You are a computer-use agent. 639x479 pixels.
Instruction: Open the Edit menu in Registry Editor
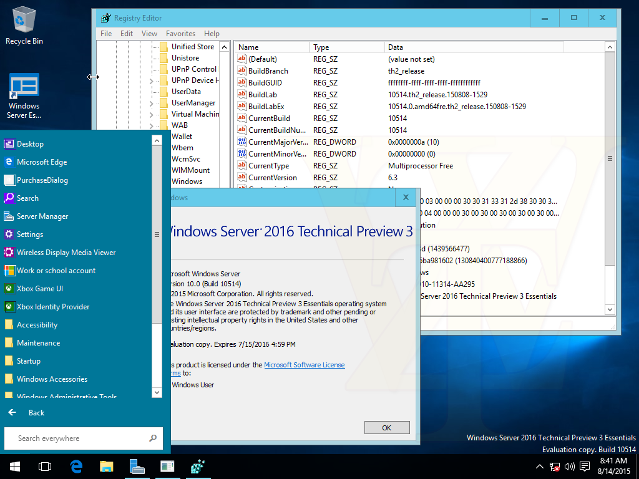tap(126, 34)
